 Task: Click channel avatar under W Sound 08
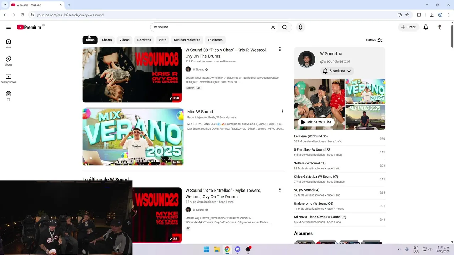[188, 69]
